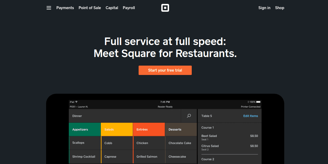328x164 pixels.
Task: Select the Beet Salad order line
Action: (x=230, y=137)
